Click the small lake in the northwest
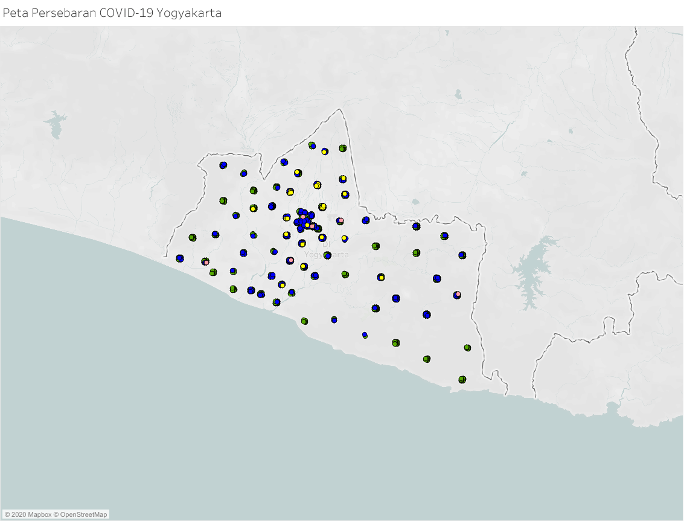Image resolution: width=684 pixels, height=521 pixels. click(55, 124)
